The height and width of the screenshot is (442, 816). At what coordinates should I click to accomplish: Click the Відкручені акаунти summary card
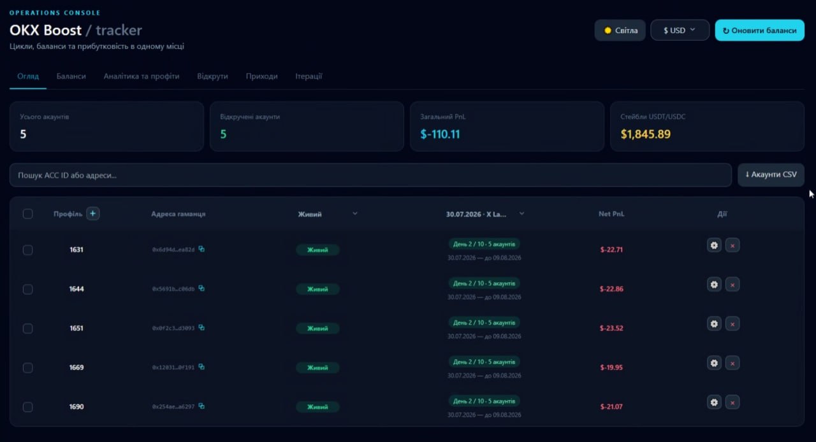click(x=307, y=126)
